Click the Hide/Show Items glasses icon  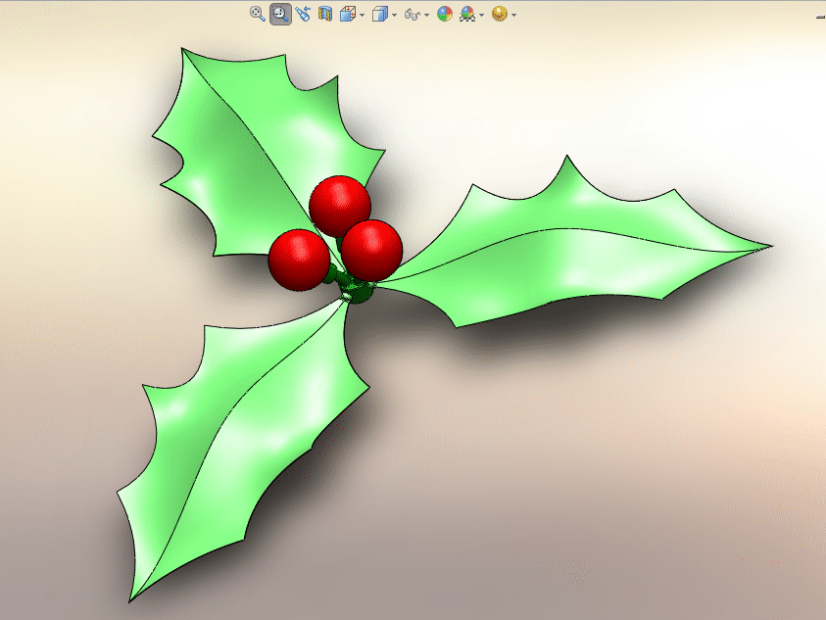[413, 15]
